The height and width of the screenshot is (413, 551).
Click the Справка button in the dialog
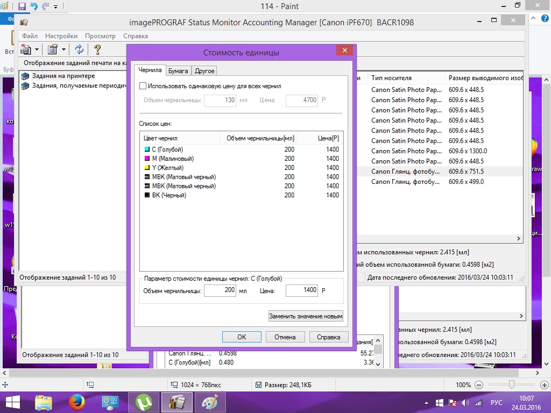[329, 337]
